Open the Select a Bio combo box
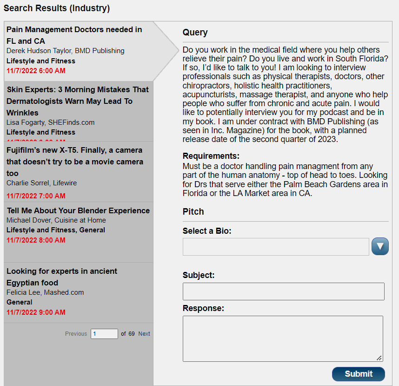This screenshot has width=399, height=386. coord(276,247)
